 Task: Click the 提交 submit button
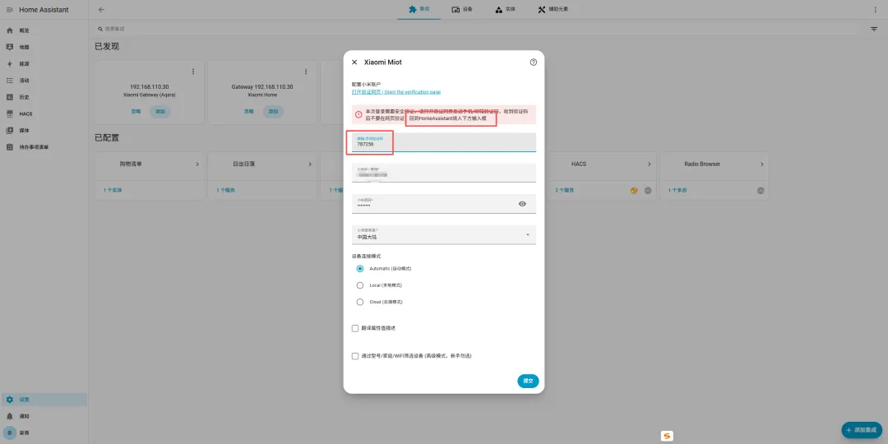point(528,382)
